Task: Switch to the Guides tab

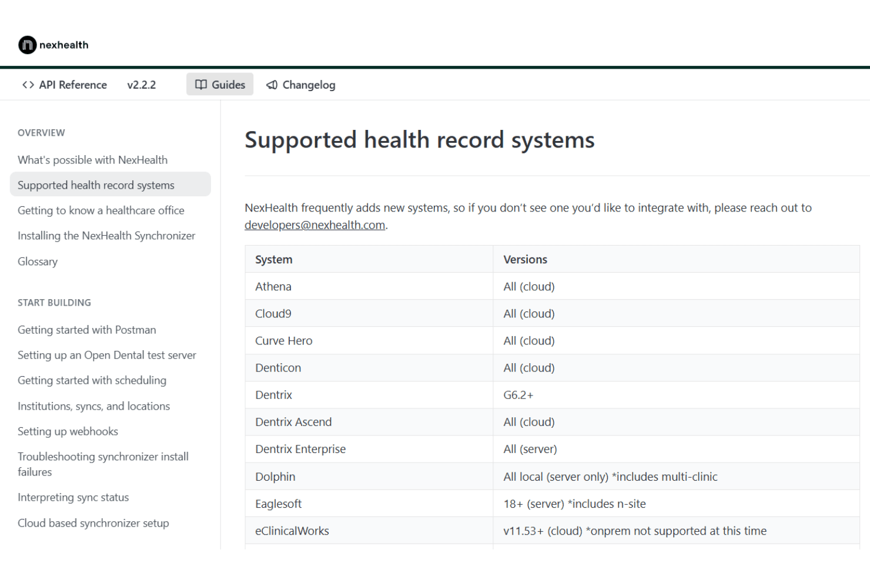Action: 220,85
